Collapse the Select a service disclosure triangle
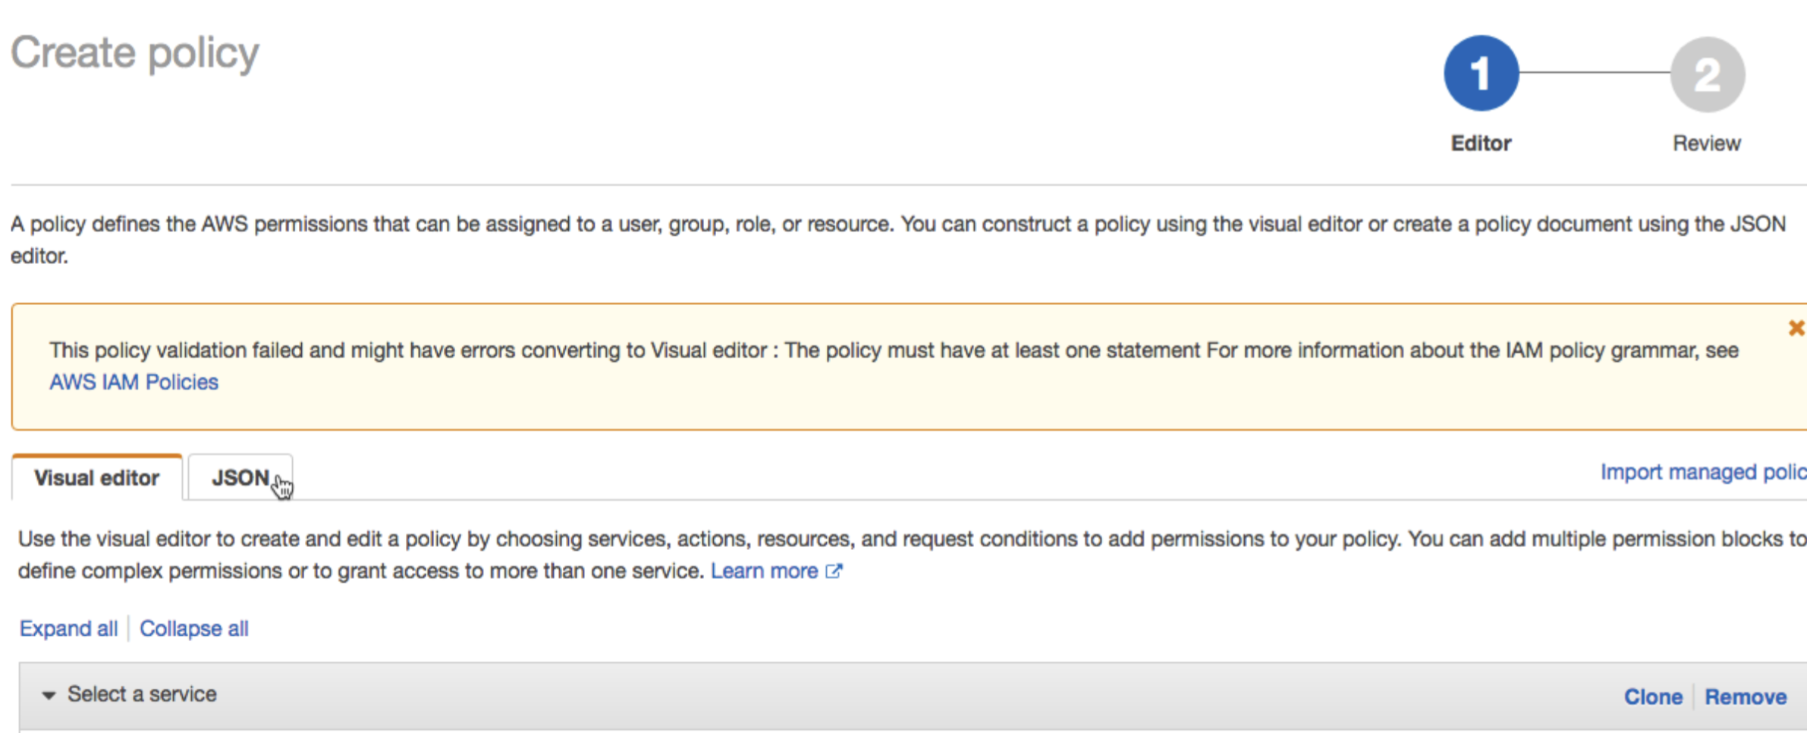This screenshot has height=733, width=1807. click(x=49, y=695)
